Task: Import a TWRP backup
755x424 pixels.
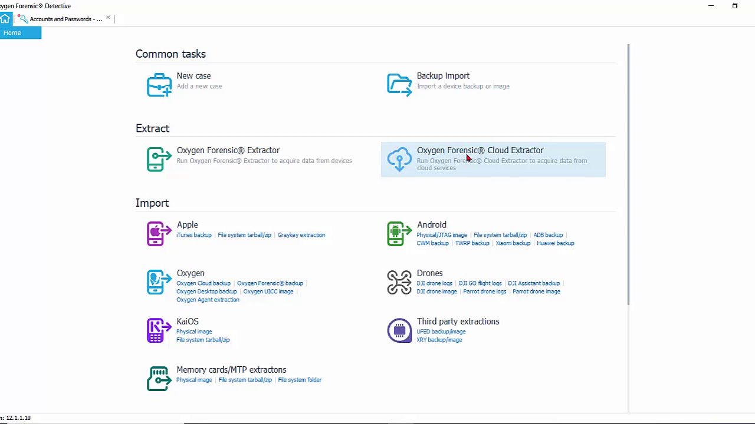Action: click(x=472, y=243)
